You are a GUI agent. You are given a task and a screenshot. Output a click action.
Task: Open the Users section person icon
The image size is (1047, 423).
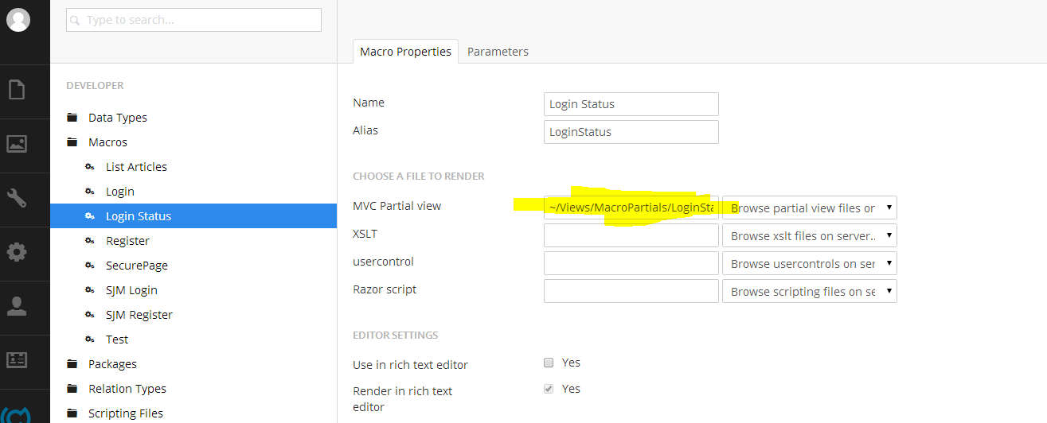coord(17,306)
